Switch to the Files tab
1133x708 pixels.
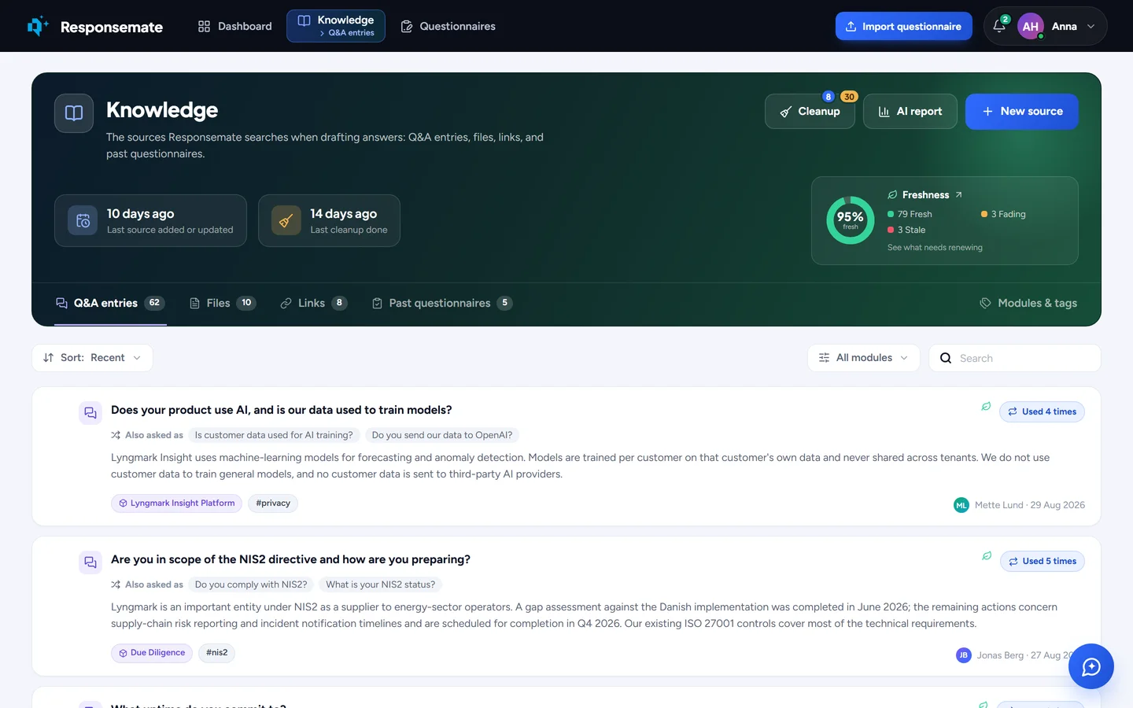point(223,303)
